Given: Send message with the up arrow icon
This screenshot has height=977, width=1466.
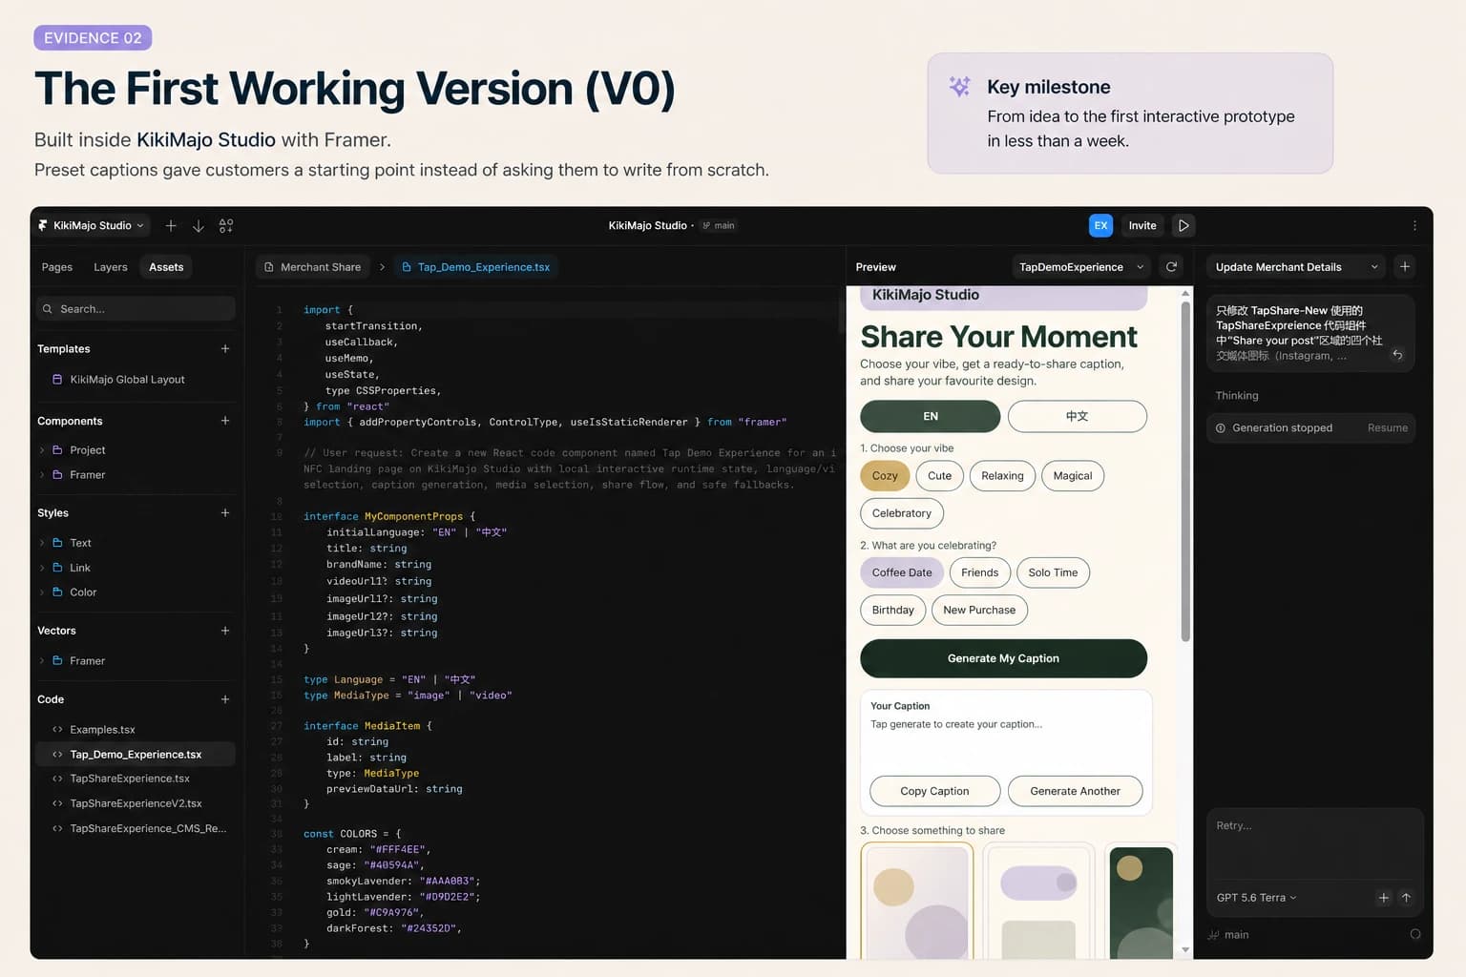Looking at the screenshot, I should [x=1406, y=898].
